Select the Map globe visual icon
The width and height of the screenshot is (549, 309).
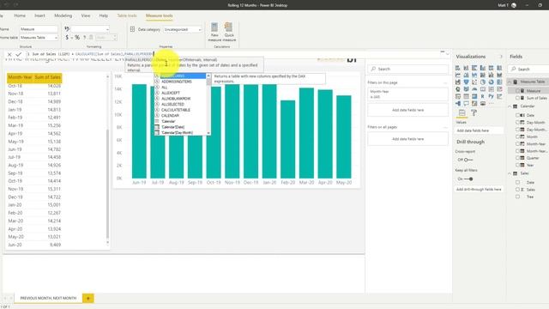click(457, 89)
